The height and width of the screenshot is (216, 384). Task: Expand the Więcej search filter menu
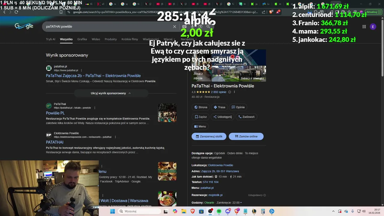169,39
